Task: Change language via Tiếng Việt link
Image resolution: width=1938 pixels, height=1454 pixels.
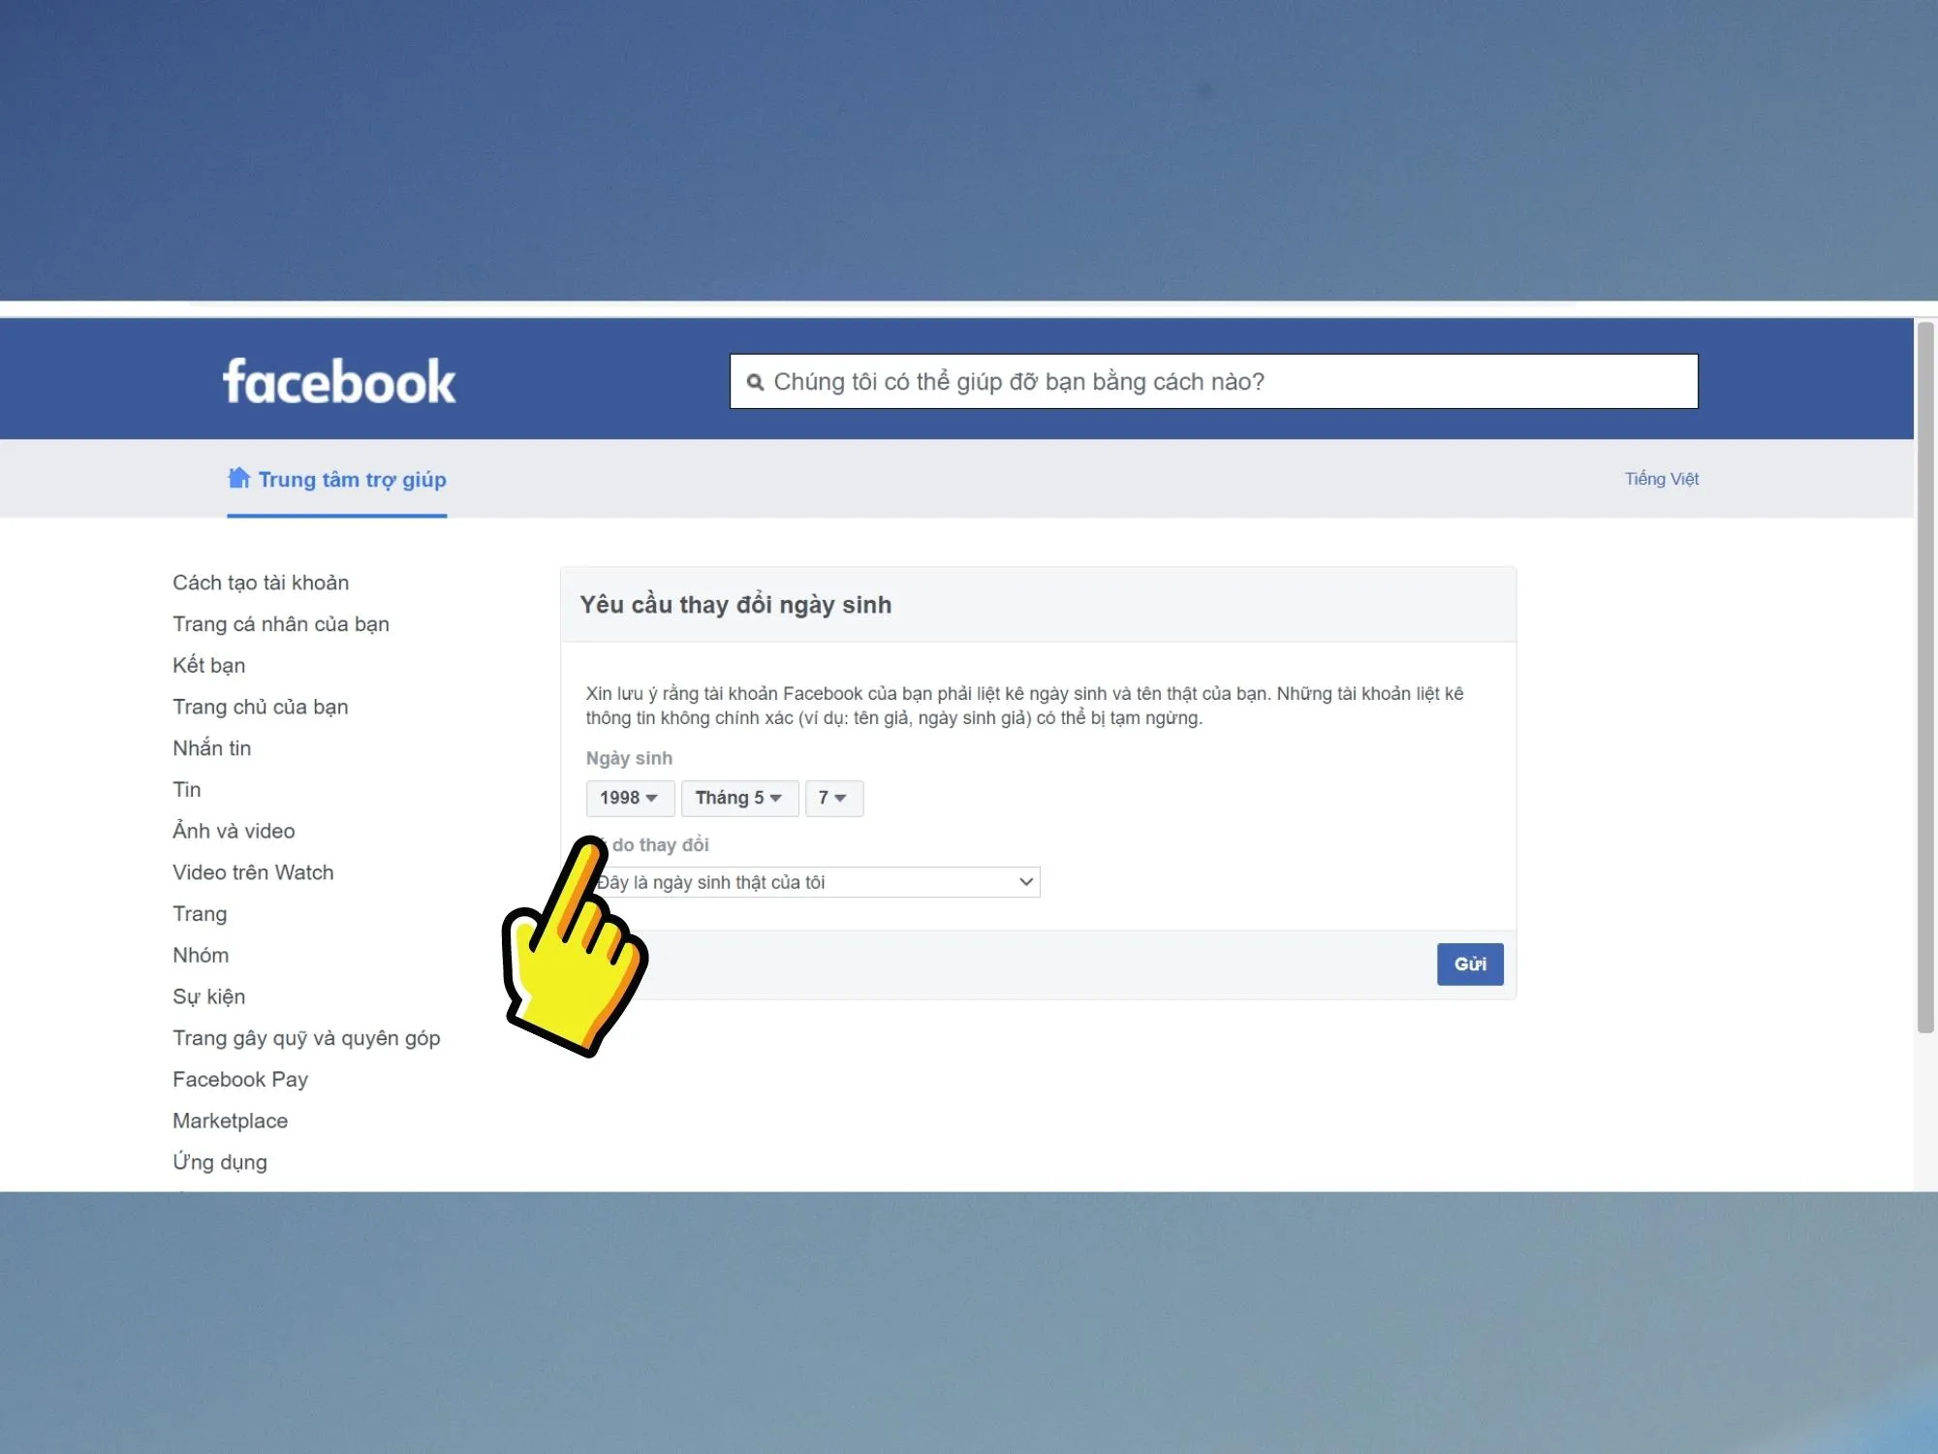Action: tap(1661, 479)
